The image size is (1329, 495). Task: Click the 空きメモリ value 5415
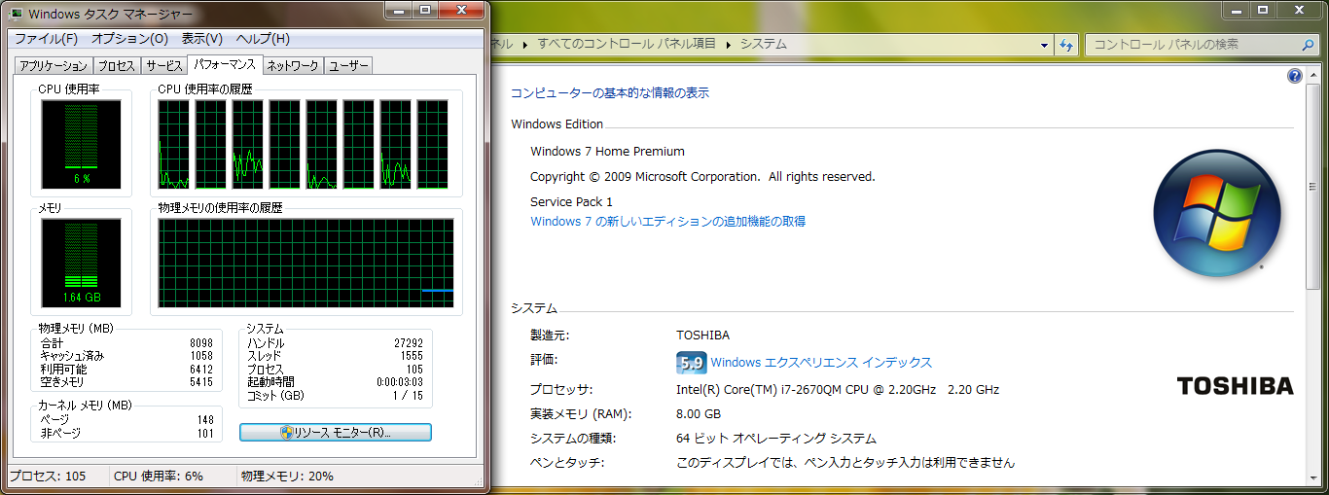[x=201, y=382]
